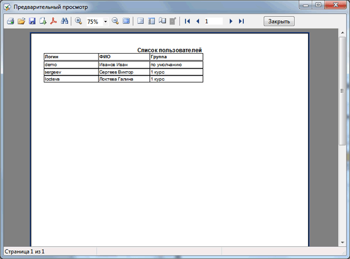Open a saved report file

[x=22, y=21]
